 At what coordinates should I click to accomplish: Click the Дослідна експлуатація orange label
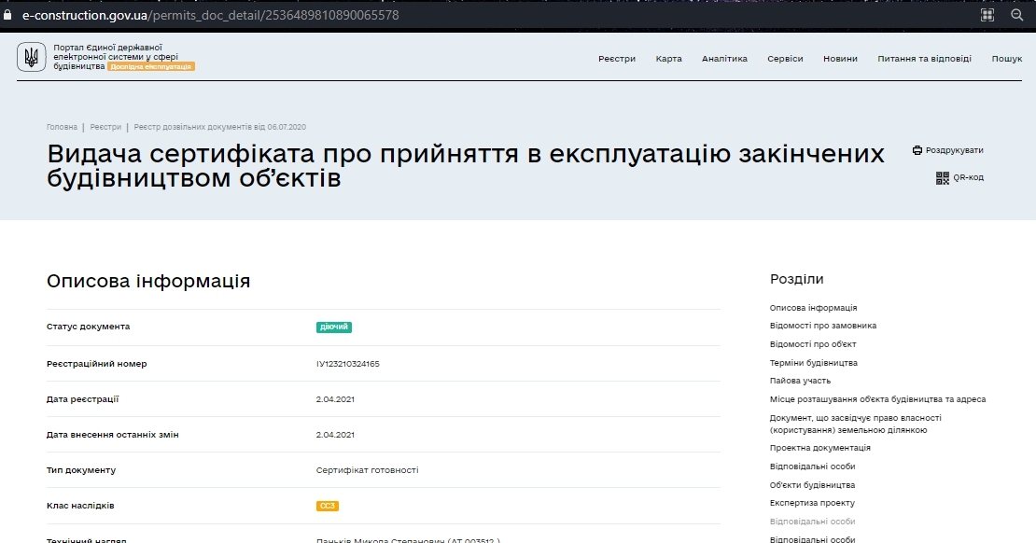coord(150,67)
